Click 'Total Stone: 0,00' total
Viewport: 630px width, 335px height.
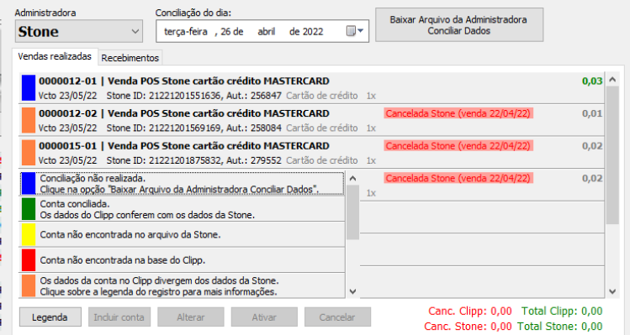pos(559,326)
